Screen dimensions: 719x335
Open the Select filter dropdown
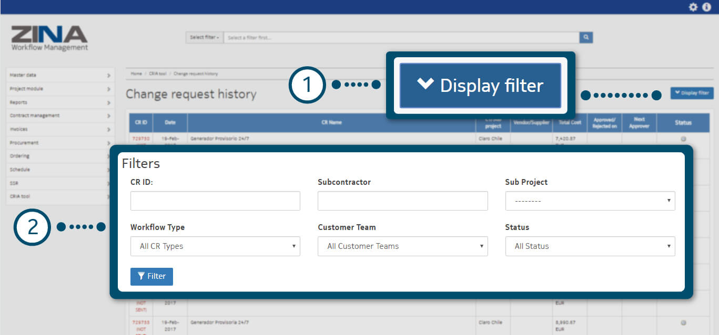click(x=204, y=37)
